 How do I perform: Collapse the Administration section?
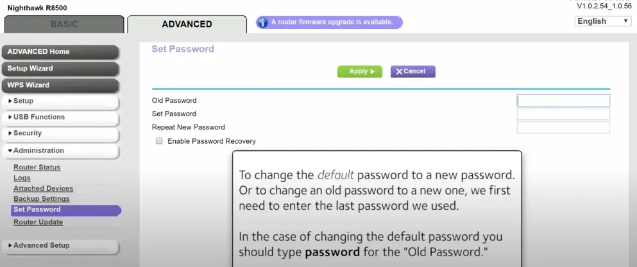click(x=60, y=151)
